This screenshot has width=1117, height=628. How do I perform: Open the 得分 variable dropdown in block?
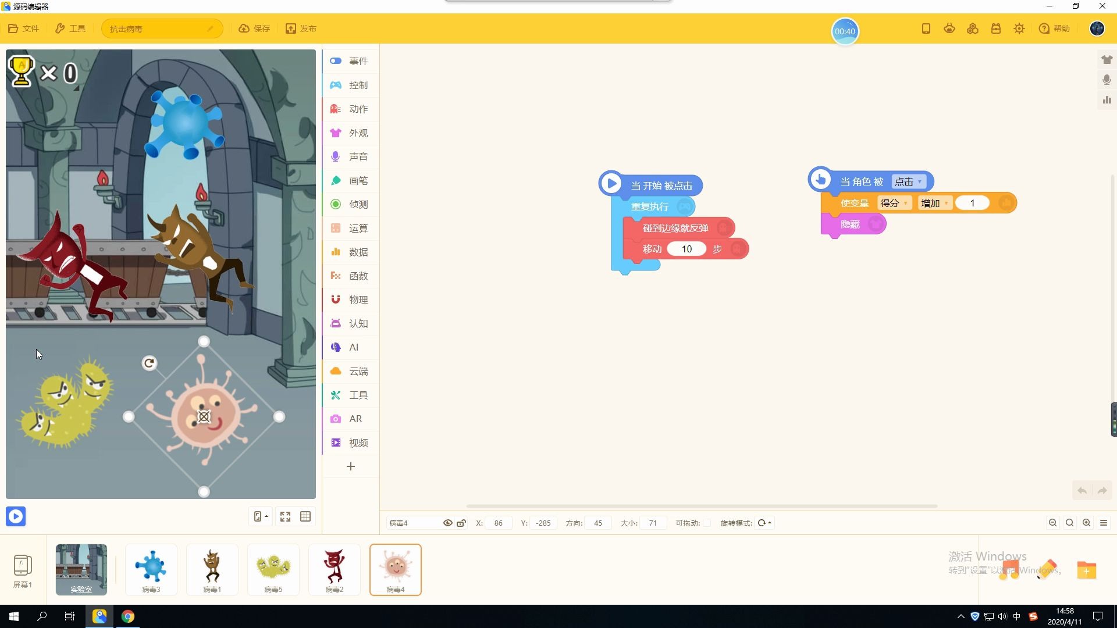(x=894, y=203)
